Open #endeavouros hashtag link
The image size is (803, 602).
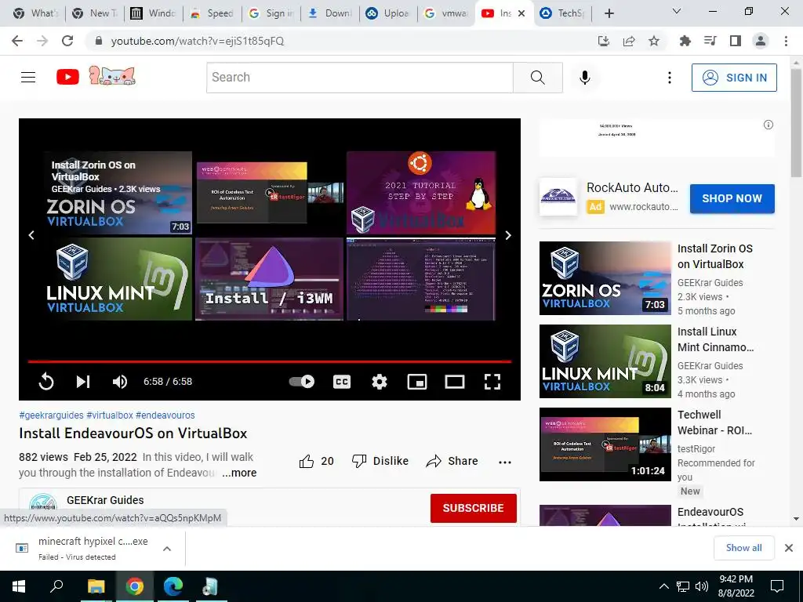tap(165, 415)
